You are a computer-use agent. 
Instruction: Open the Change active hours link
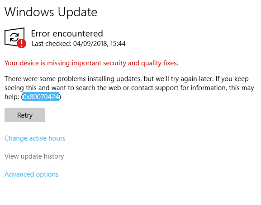(x=35, y=138)
